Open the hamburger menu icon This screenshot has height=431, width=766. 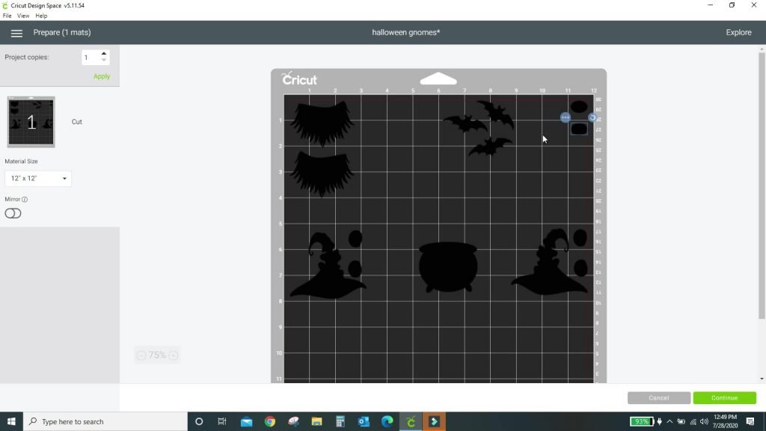pyautogui.click(x=16, y=33)
